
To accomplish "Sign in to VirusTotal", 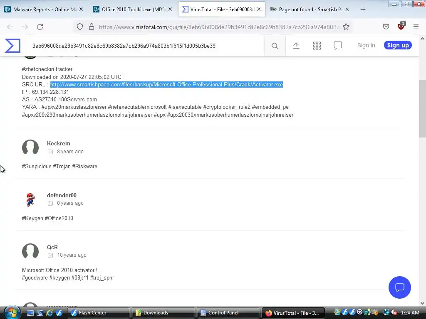I will [366, 46].
